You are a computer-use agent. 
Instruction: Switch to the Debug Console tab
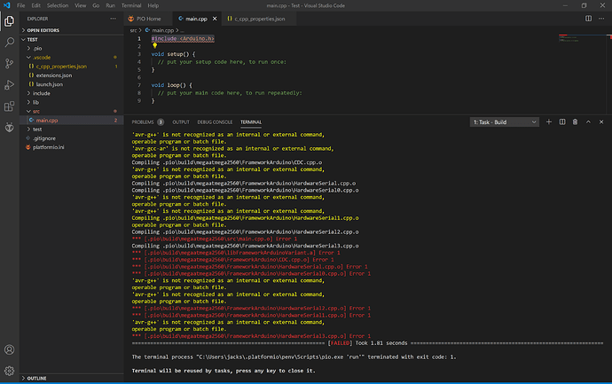tap(215, 122)
